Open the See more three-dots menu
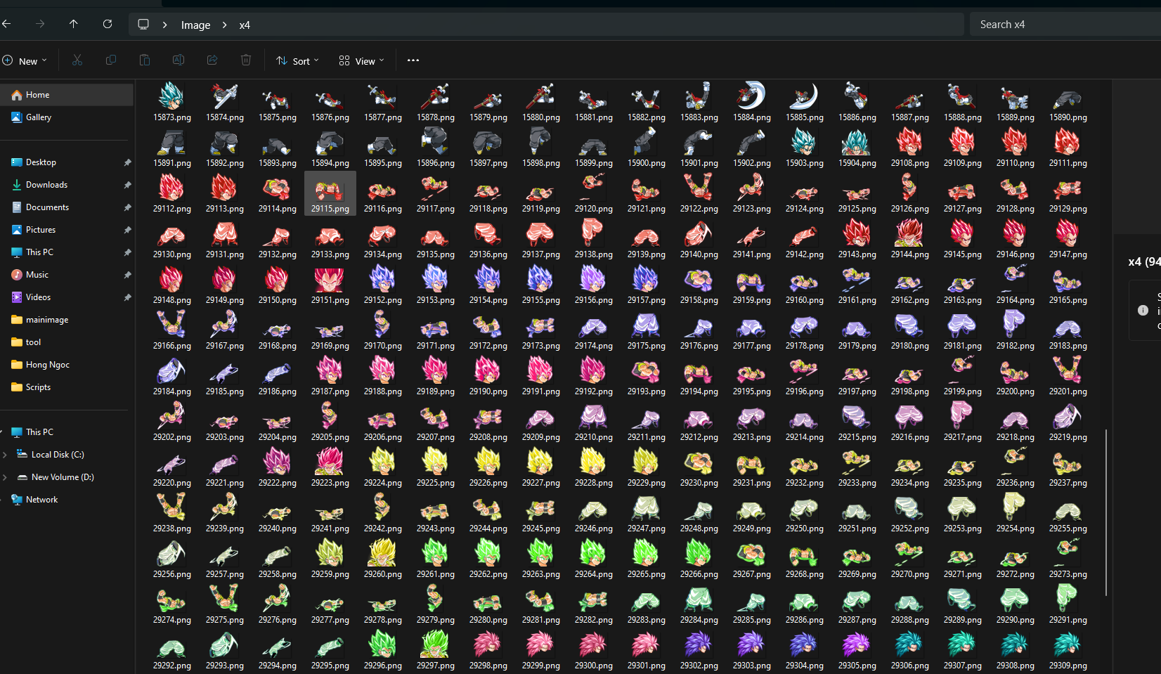This screenshot has width=1161, height=674. 413,60
